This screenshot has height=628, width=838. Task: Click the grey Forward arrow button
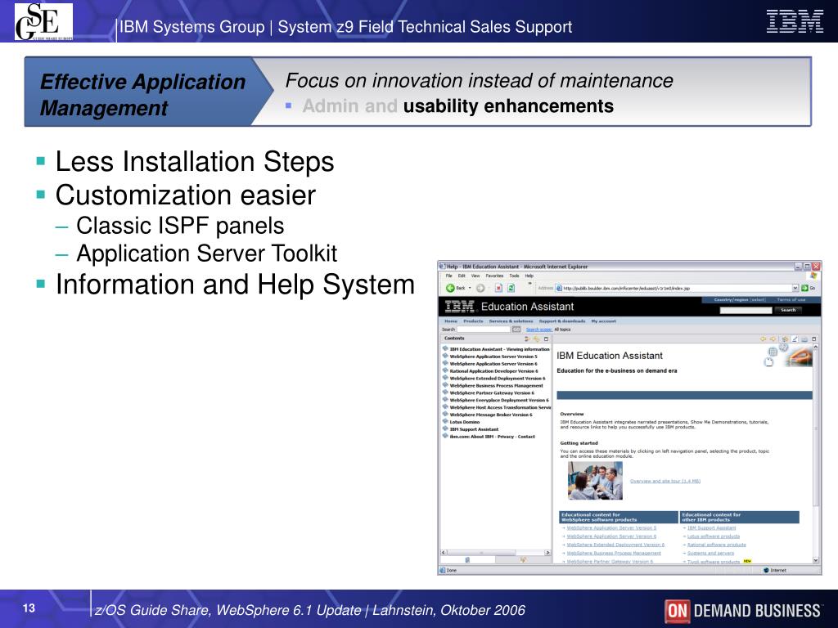480,288
